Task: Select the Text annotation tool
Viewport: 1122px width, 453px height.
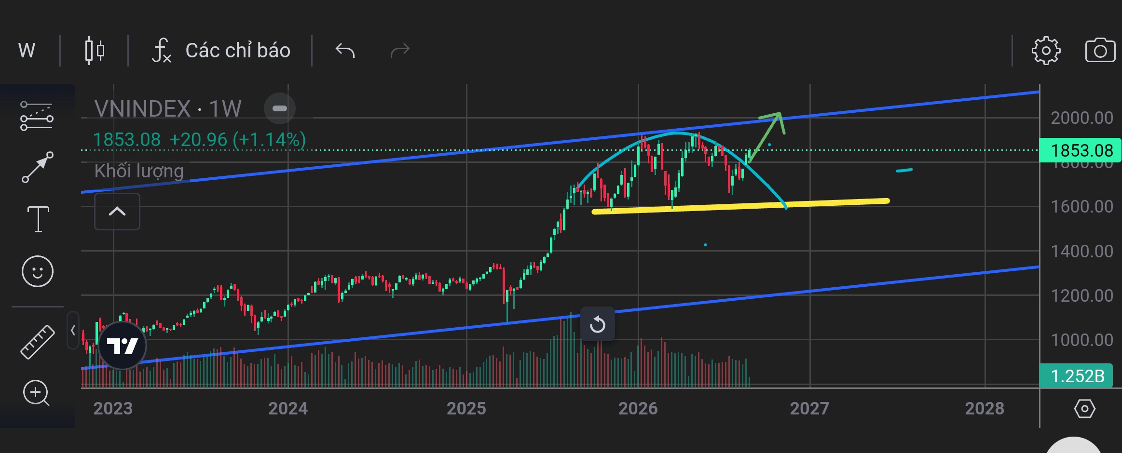Action: pos(38,219)
